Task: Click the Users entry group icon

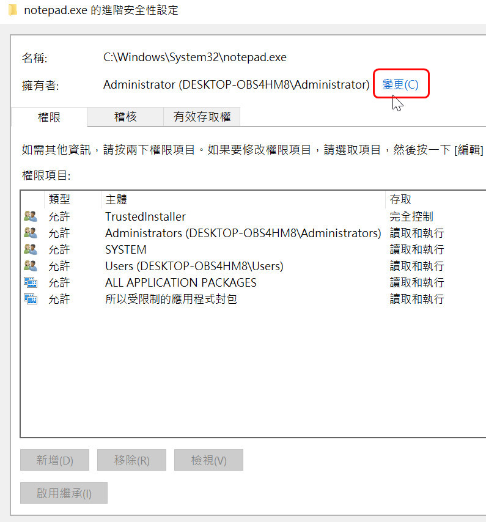Action: point(30,266)
